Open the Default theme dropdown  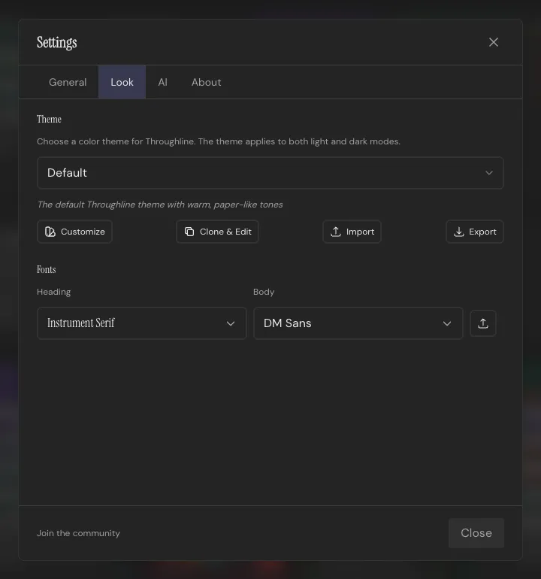click(270, 173)
